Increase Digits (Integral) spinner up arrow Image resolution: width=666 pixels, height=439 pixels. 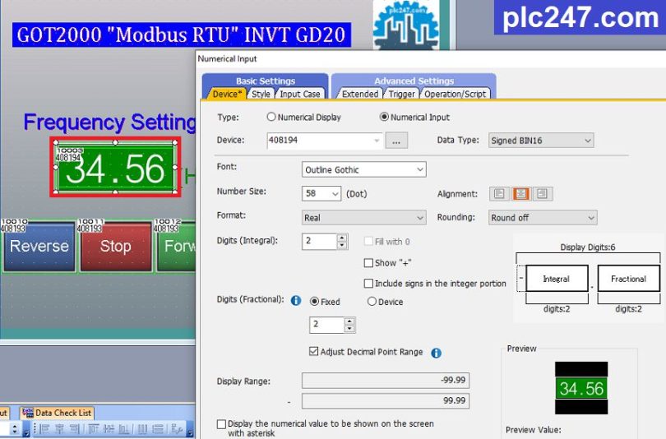click(x=342, y=238)
